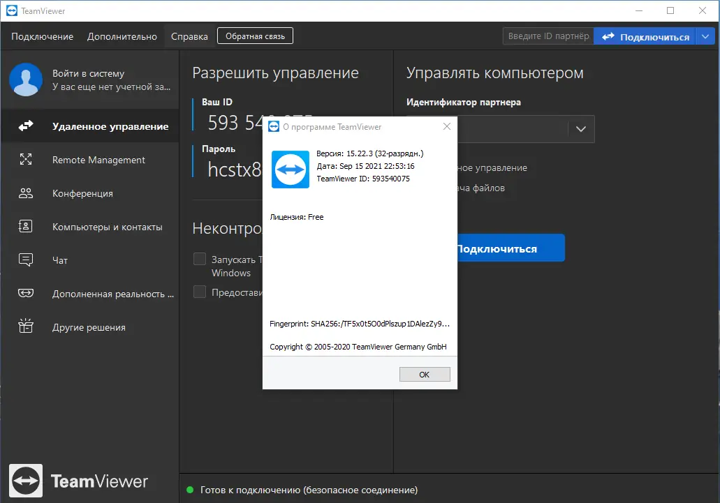This screenshot has width=720, height=503.
Task: Open the Справка menu
Action: (188, 36)
